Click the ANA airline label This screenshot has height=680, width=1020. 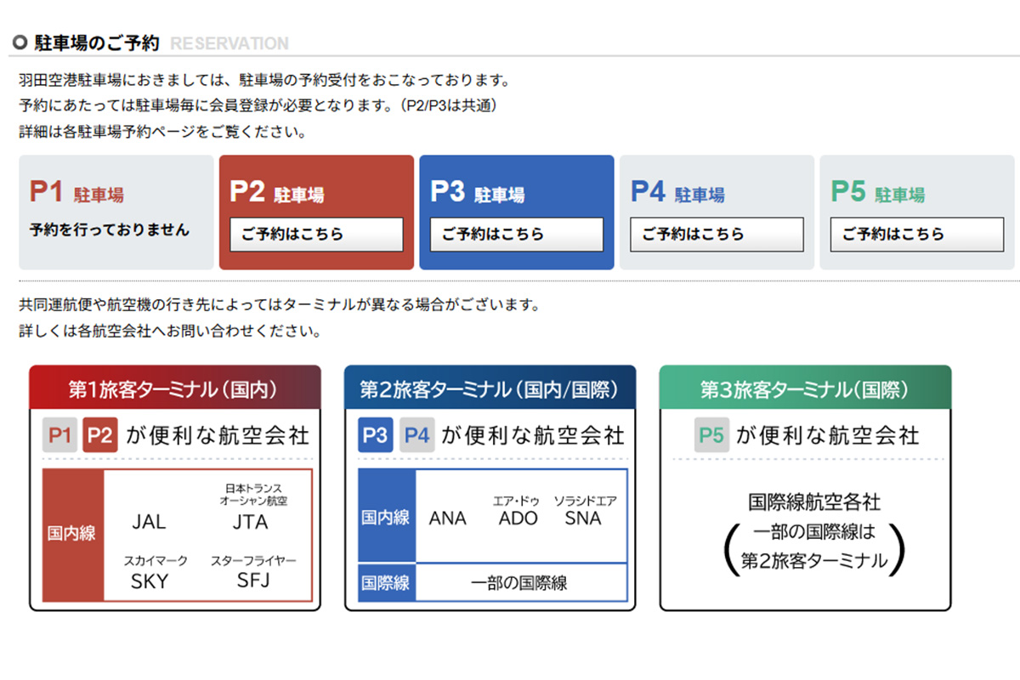tap(448, 518)
